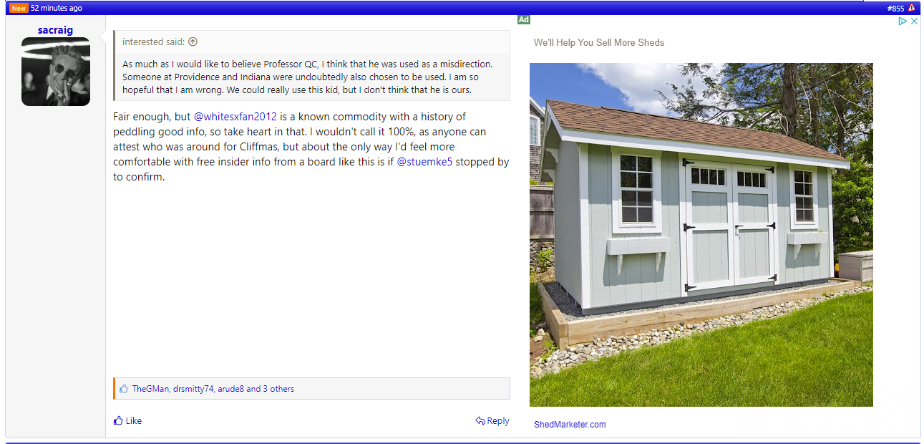
Task: Click the green Ad badge
Action: point(524,20)
